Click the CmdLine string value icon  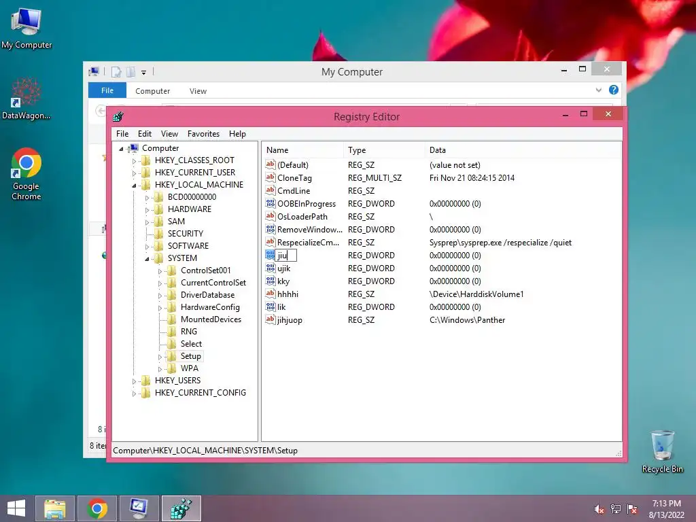[271, 190]
